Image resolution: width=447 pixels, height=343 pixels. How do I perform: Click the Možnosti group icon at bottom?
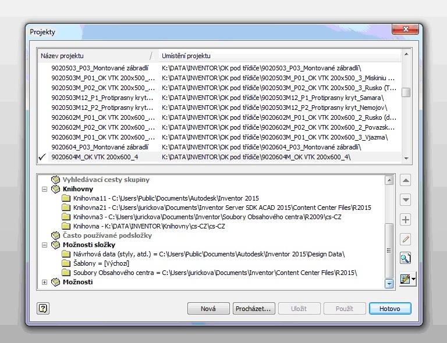[56, 282]
